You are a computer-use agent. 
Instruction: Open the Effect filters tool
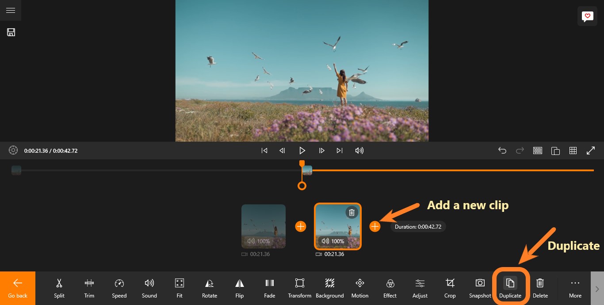pyautogui.click(x=390, y=288)
